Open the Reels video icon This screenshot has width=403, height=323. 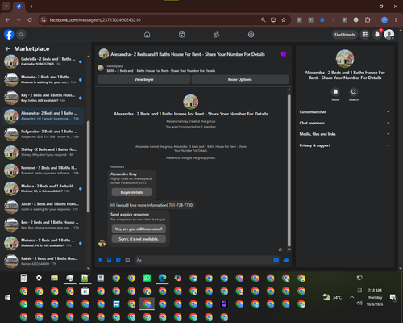coord(182,35)
